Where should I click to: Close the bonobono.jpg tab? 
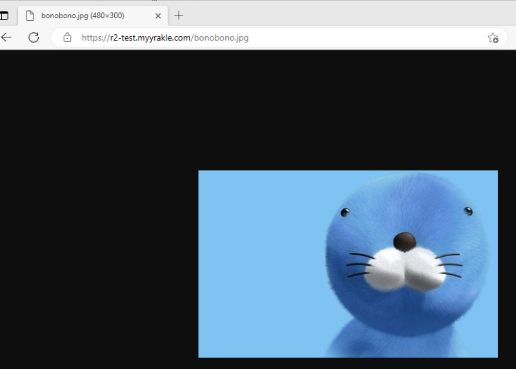158,15
